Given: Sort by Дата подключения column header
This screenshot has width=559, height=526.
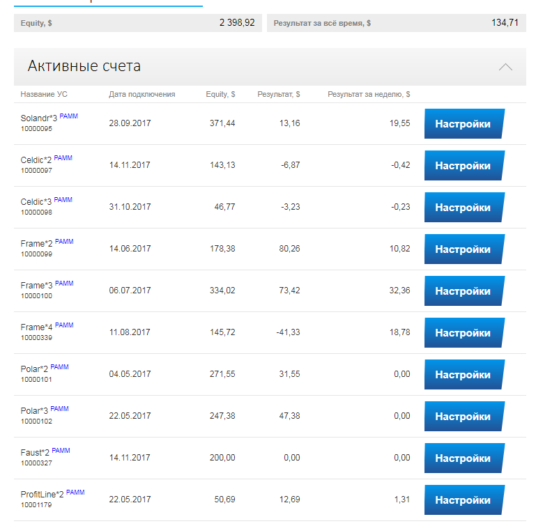Looking at the screenshot, I should click(141, 94).
